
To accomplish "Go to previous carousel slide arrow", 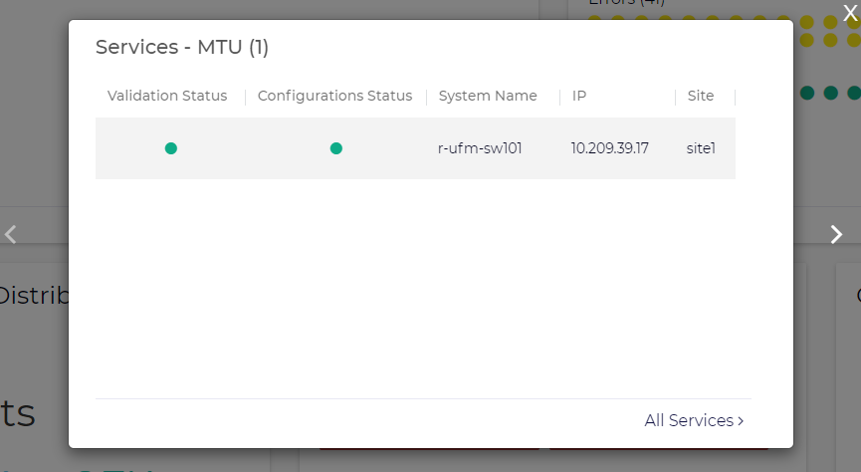I will click(11, 234).
